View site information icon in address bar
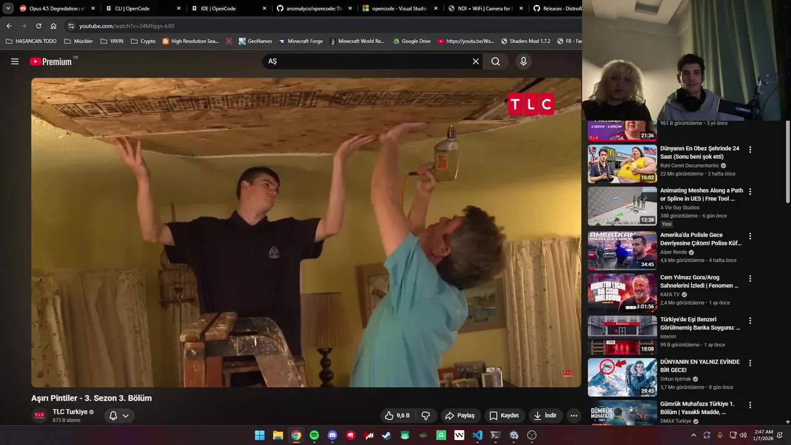This screenshot has width=791, height=445. (x=71, y=26)
